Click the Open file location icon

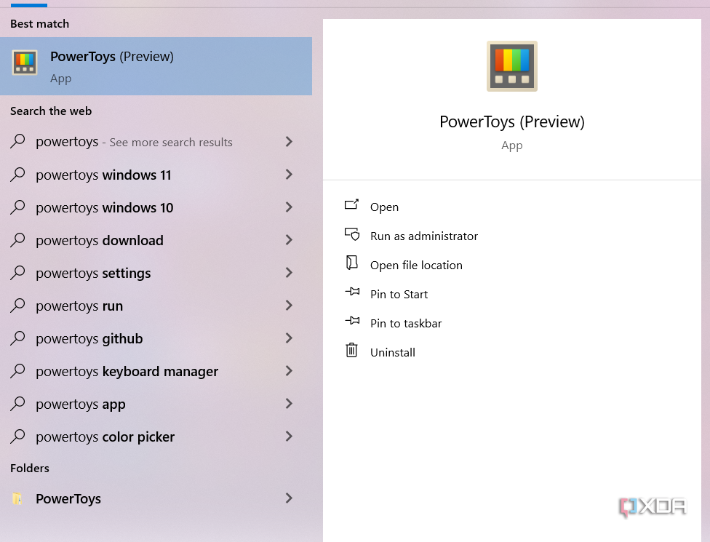coord(352,263)
